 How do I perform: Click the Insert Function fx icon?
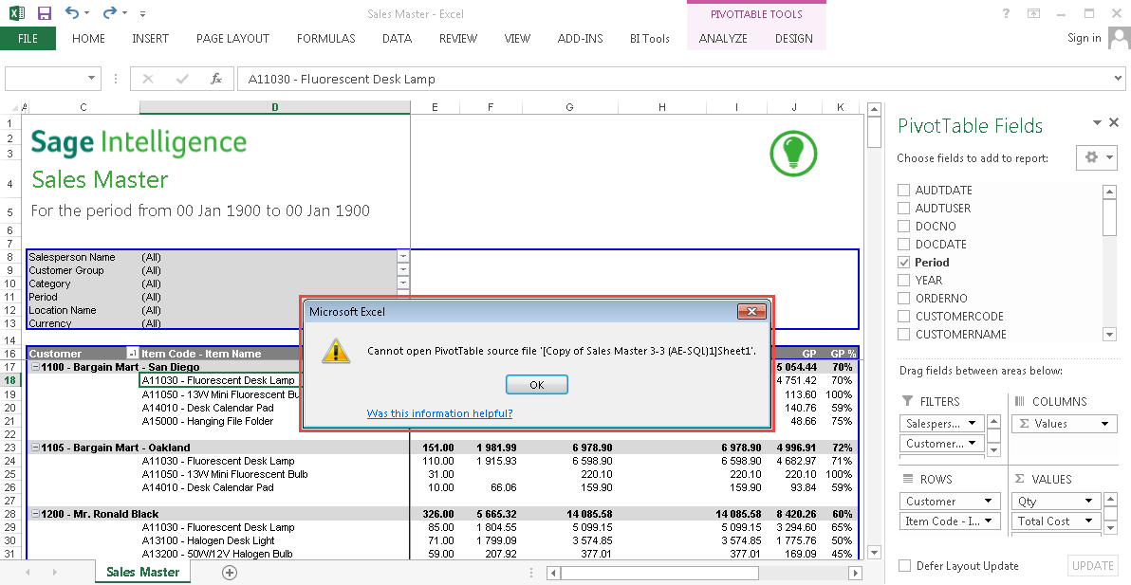tap(215, 79)
